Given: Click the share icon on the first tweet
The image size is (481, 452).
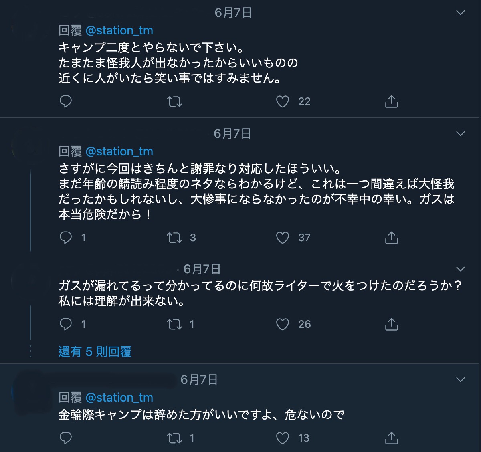Looking at the screenshot, I should pyautogui.click(x=391, y=101).
